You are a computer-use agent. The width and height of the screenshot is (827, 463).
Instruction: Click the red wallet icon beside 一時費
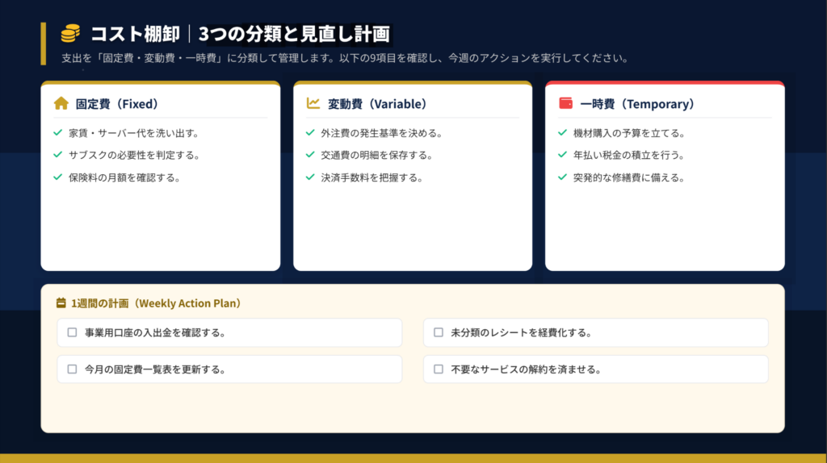[565, 103]
